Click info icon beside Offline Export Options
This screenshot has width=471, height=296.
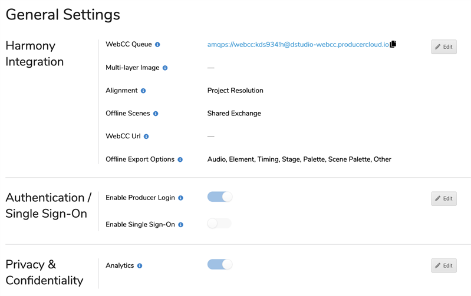[180, 159]
